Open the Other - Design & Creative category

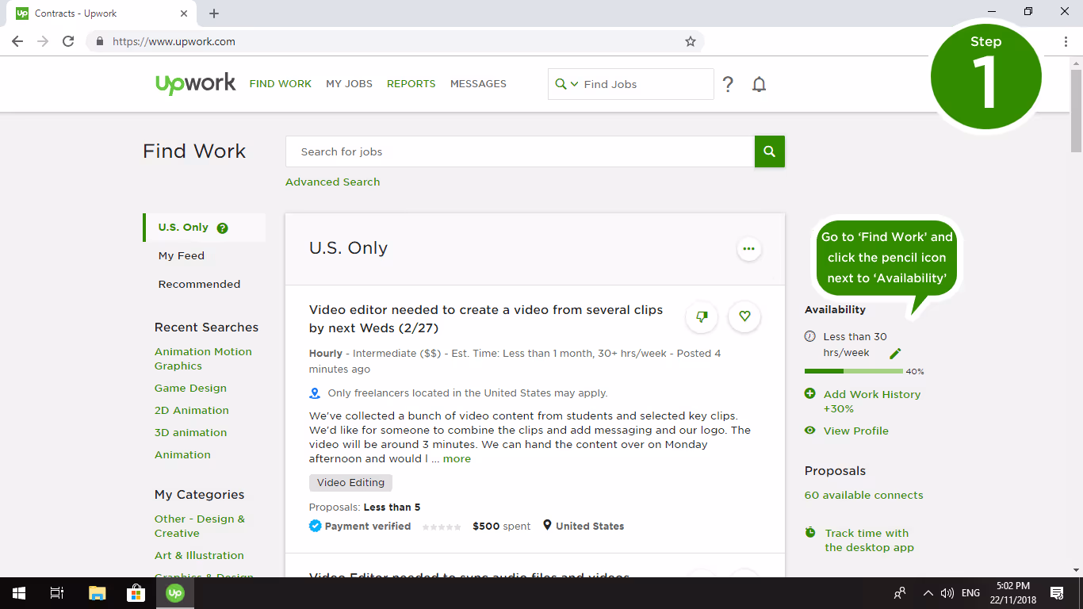(200, 527)
